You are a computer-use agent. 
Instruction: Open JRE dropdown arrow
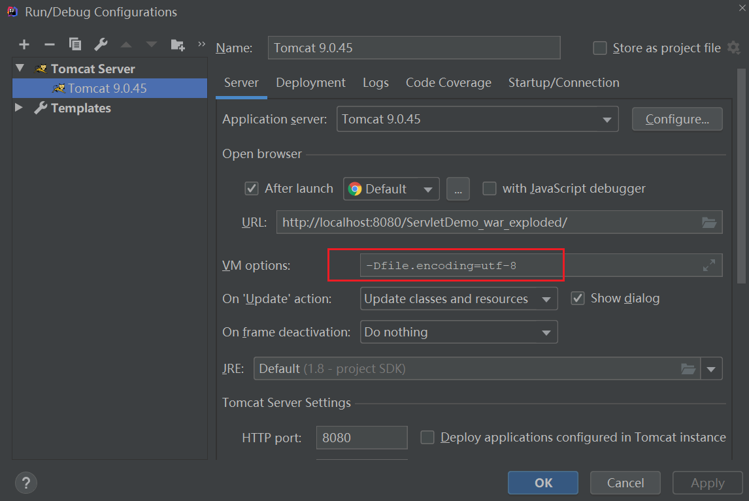pyautogui.click(x=711, y=368)
